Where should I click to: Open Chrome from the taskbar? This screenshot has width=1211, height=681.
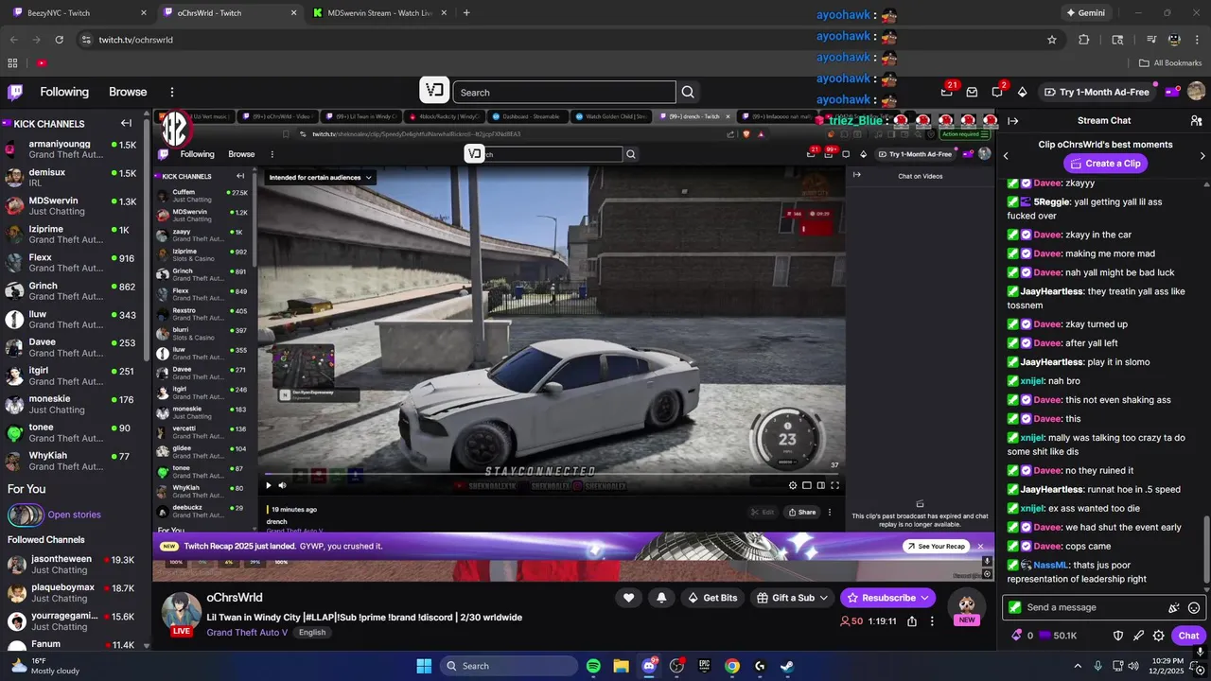[732, 666]
